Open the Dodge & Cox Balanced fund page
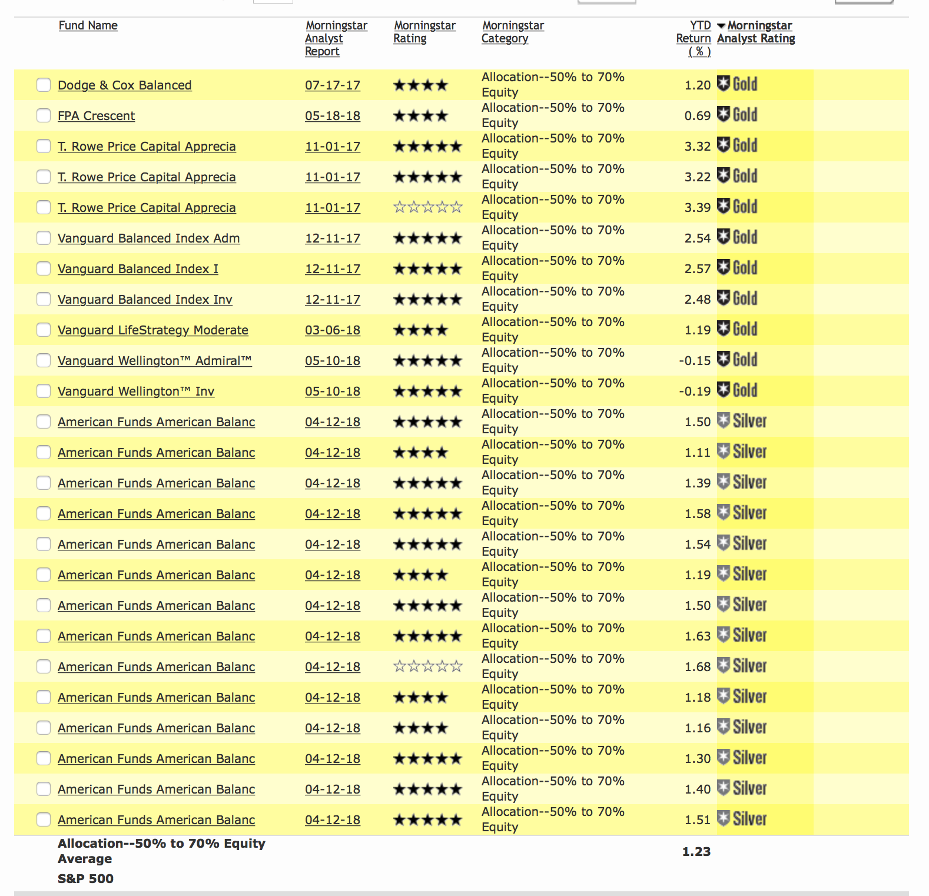Viewport: 929px width, 896px height. 125,85
